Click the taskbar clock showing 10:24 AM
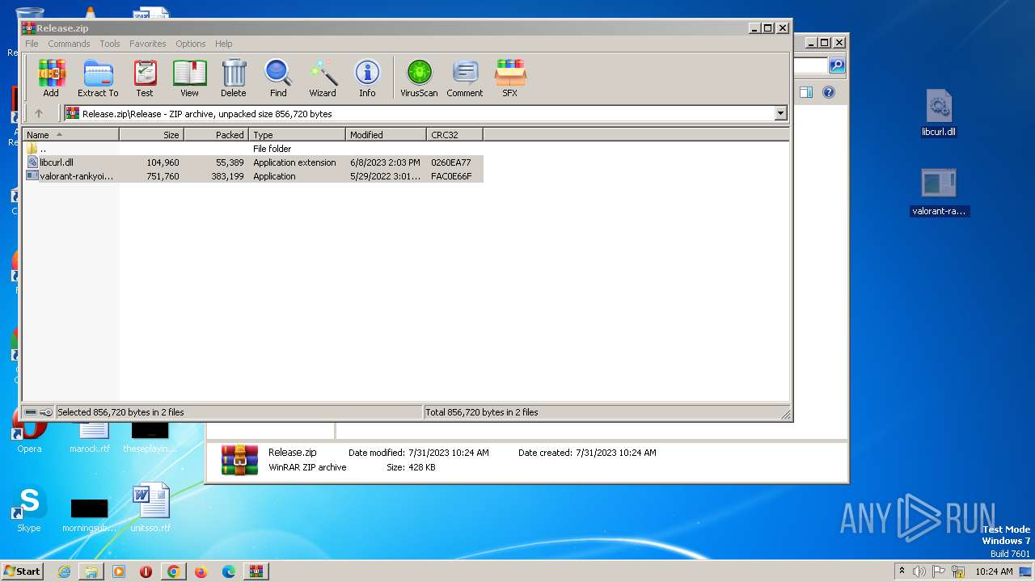The height and width of the screenshot is (582, 1035). (994, 571)
